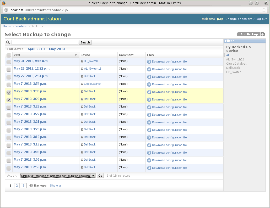The width and height of the screenshot is (270, 208).
Task: Check the May 7, 3:54 p.m. backup
Action: (9, 85)
